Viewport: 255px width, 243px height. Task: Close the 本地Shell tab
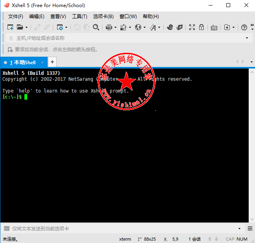click(42, 63)
